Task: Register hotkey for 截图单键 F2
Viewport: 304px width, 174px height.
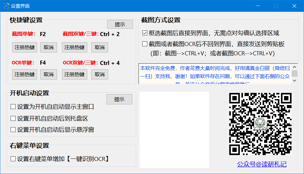Action: tap(25, 47)
